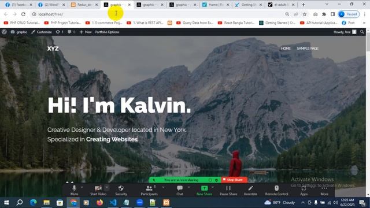The image size is (370, 208).
Task: Open a new browser tab
Action: 304,5
